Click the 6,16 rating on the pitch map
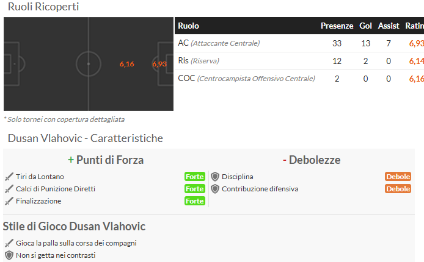The height and width of the screenshot is (262, 424). point(127,64)
